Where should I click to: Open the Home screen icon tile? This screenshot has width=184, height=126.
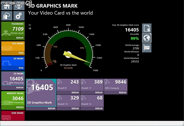7,6
